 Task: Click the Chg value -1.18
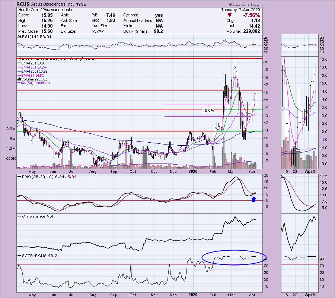click(255, 20)
